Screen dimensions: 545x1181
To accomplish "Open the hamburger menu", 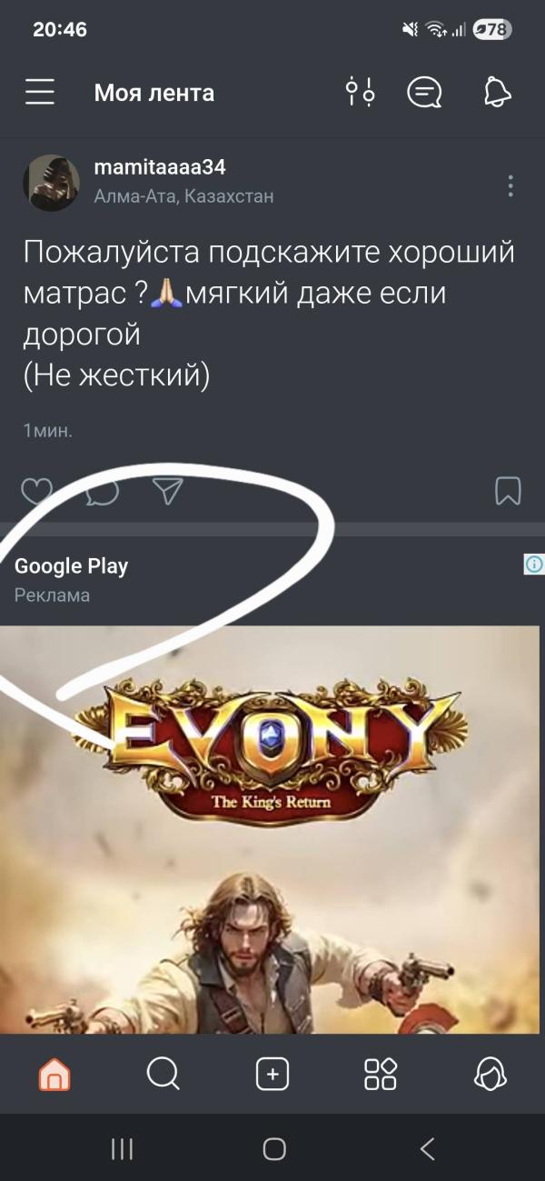I will [x=40, y=92].
